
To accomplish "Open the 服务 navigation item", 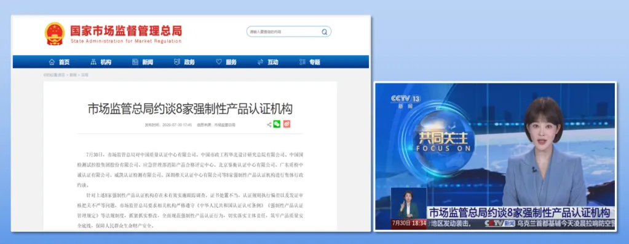I will [x=226, y=62].
